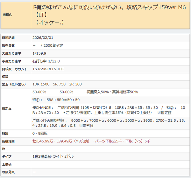
Task: Select the '枠' row label
Action: click(x=4, y=149)
